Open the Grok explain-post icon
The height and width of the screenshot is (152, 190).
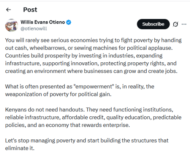176,24
